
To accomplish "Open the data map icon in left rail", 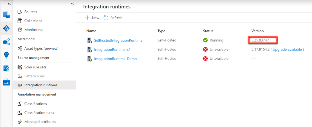I will pos(6,28).
